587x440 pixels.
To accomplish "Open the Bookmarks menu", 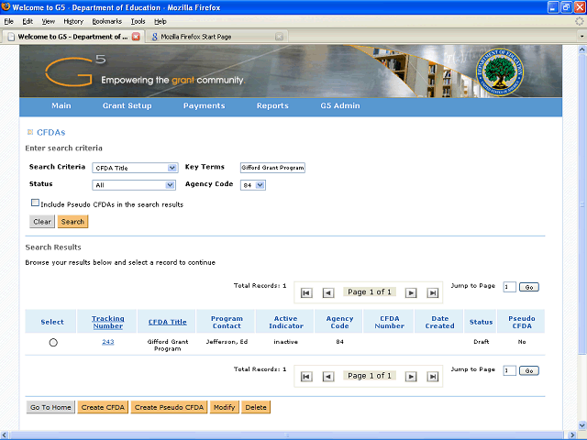I will 107,21.
